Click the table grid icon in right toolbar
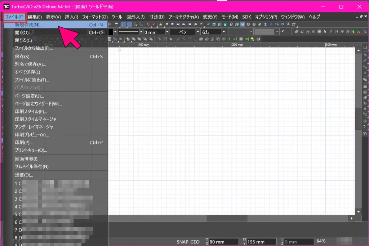 [319, 31]
